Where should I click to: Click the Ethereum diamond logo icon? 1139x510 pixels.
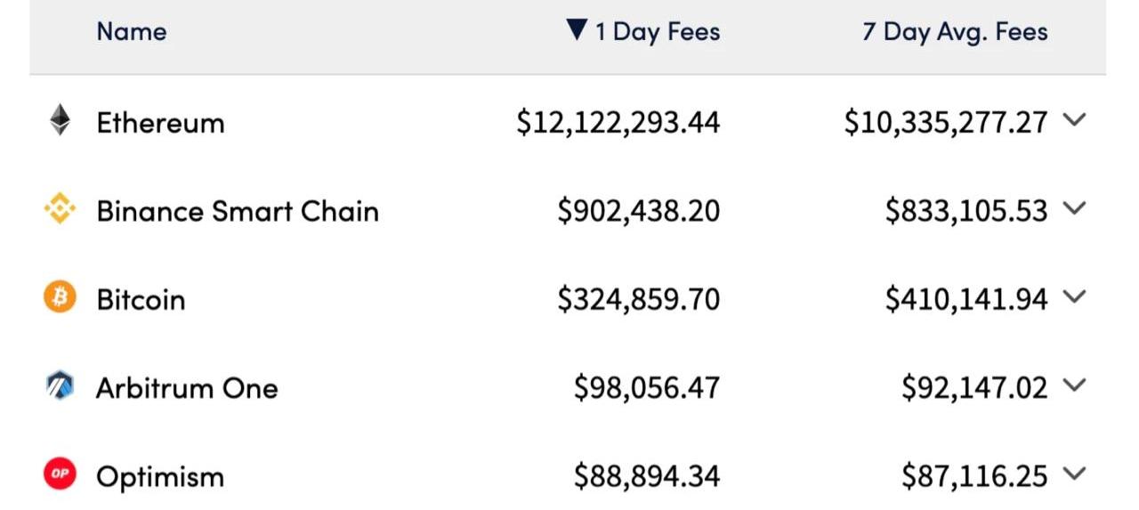coord(60,120)
